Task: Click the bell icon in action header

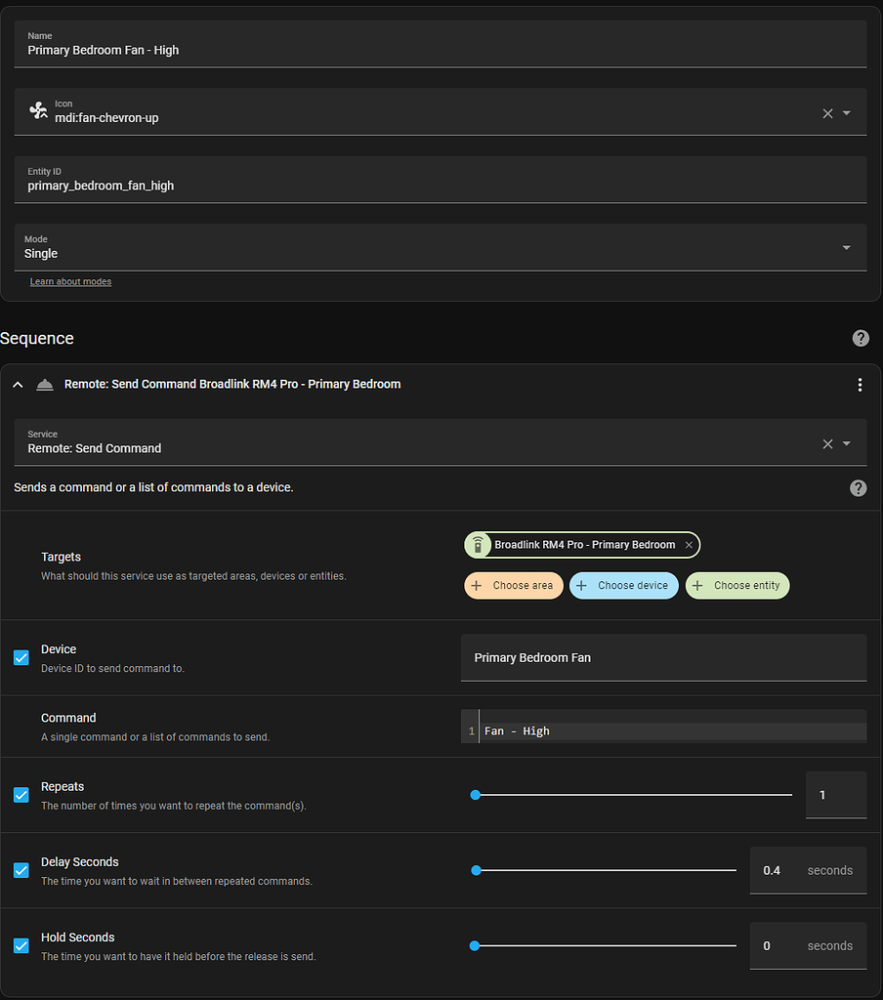Action: [45, 385]
